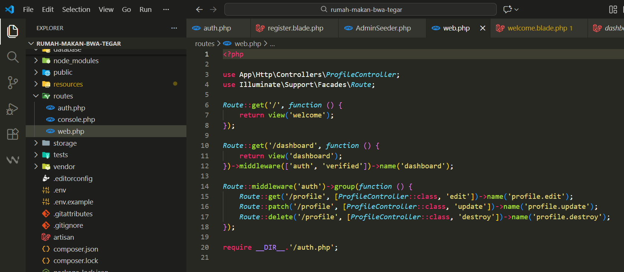The width and height of the screenshot is (624, 272).
Task: Collapse the routes folder
Action: tap(63, 96)
